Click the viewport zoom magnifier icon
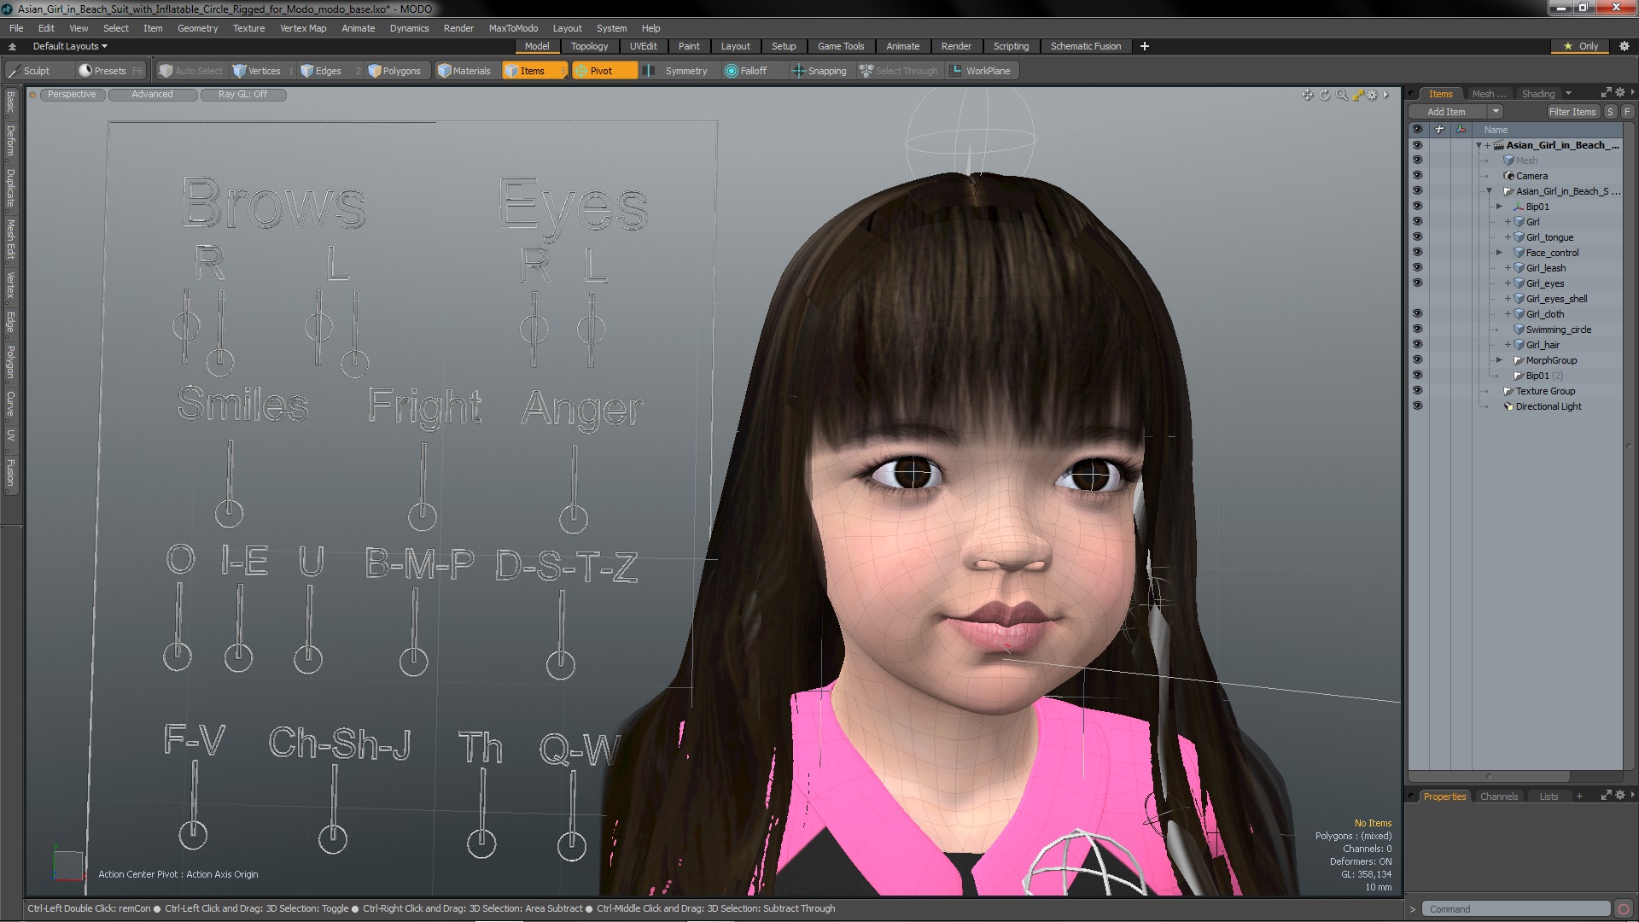Viewport: 1639px width, 922px height. coord(1341,95)
